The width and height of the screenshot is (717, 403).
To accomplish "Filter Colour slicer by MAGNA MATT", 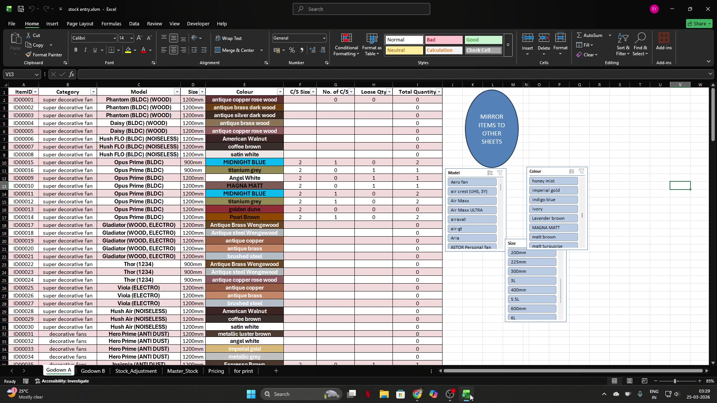I will click(553, 228).
